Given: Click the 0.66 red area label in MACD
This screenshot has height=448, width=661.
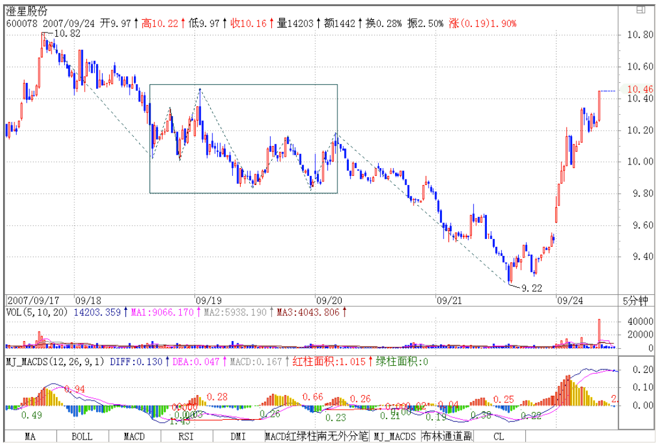Looking at the screenshot, I should [313, 397].
